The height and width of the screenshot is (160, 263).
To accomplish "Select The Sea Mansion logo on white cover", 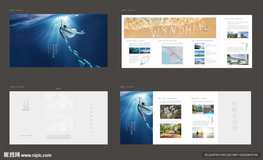I will click(x=26, y=105).
